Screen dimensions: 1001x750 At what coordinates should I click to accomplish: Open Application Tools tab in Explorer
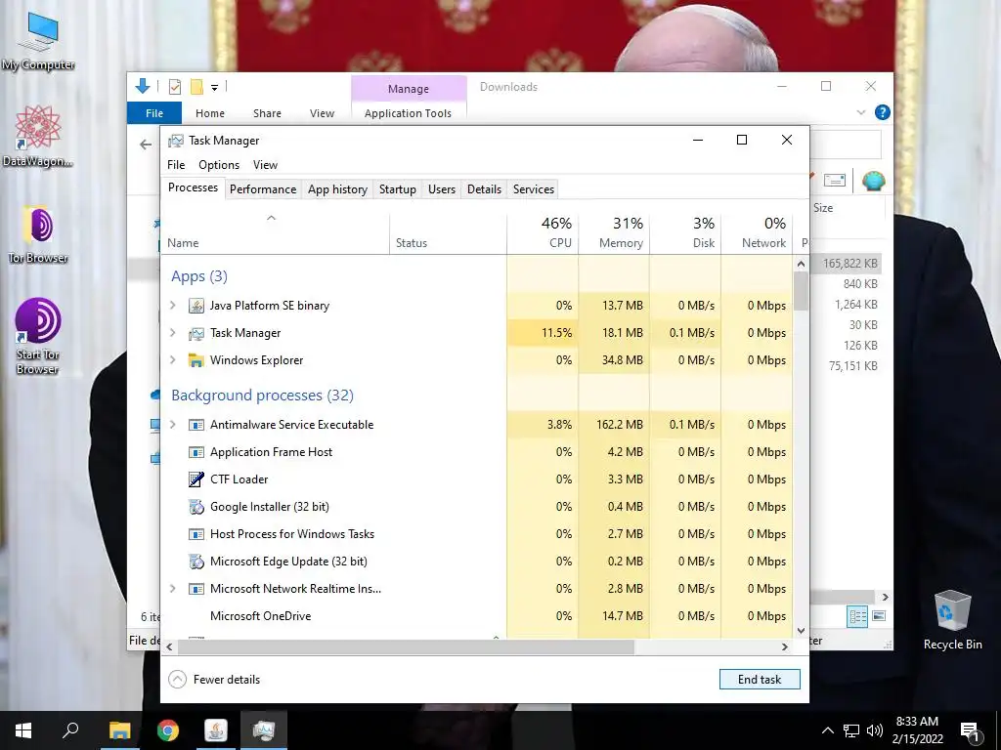pyautogui.click(x=408, y=113)
